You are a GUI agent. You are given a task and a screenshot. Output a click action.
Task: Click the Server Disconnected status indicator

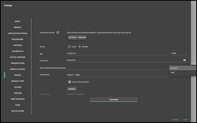[70, 82]
